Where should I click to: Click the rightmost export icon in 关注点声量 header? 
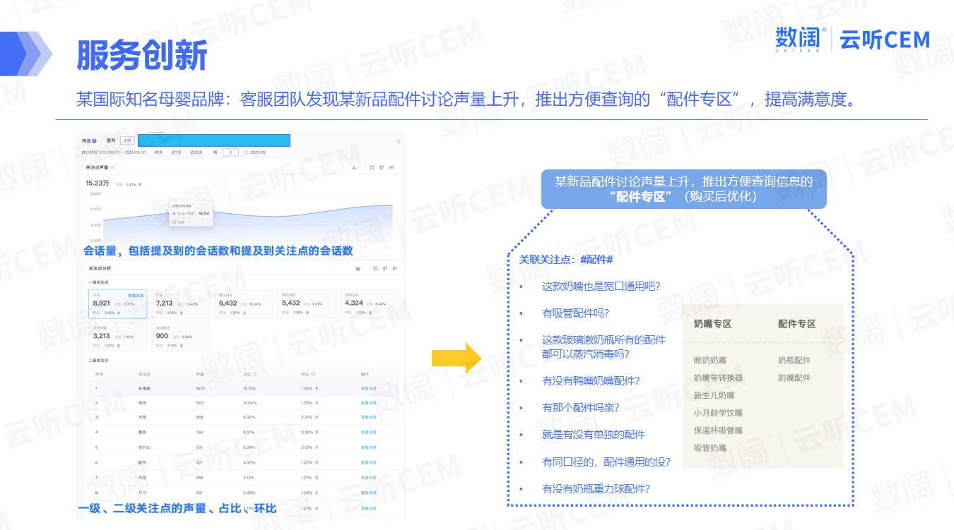tap(392, 168)
